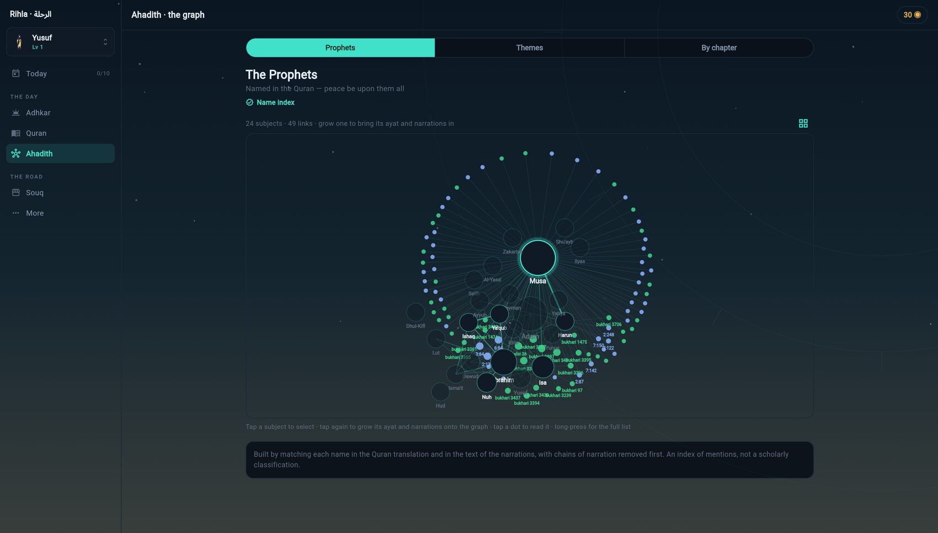This screenshot has height=533, width=938.
Task: Open the bukhari 1475 narration dot
Action: [574, 335]
